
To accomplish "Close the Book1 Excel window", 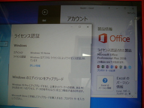I will pos(133,9).
